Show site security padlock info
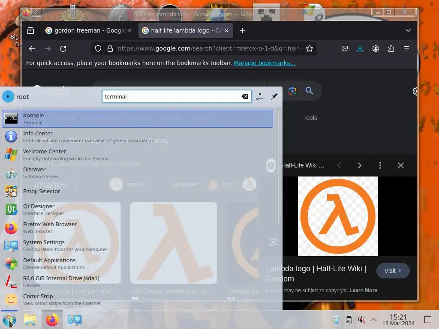439x329 pixels. point(110,48)
